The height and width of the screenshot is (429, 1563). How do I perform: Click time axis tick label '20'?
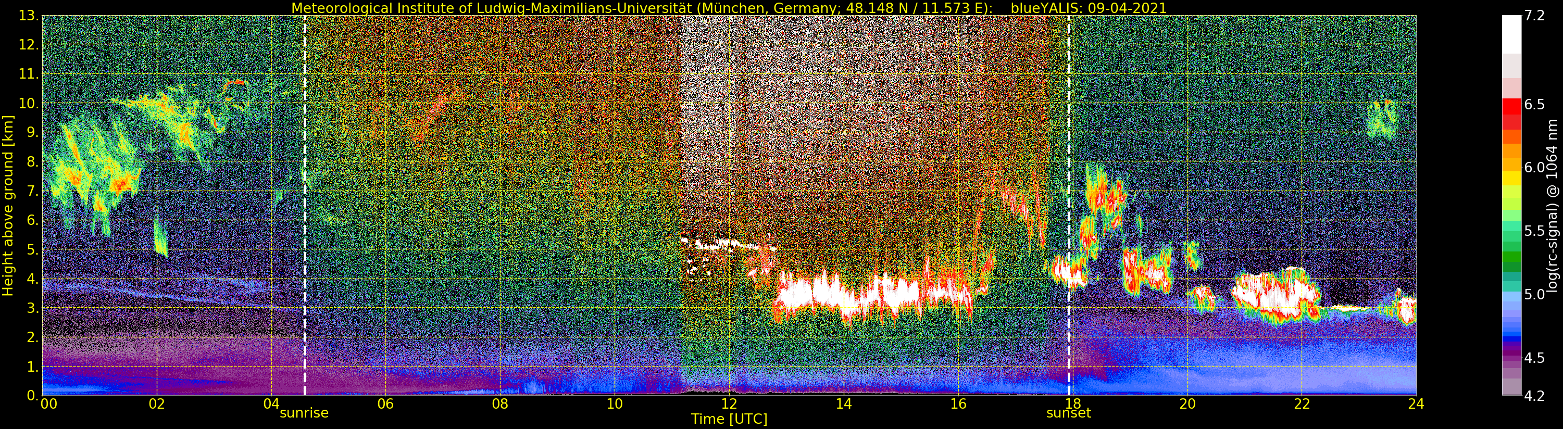[x=1187, y=404]
